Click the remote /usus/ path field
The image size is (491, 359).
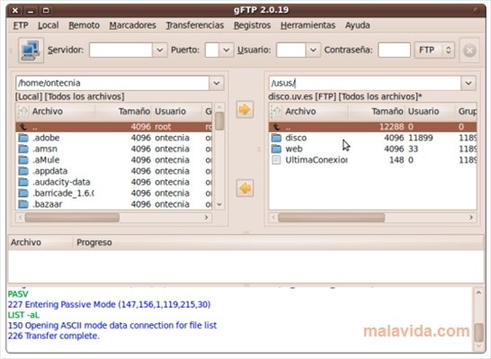(x=365, y=84)
